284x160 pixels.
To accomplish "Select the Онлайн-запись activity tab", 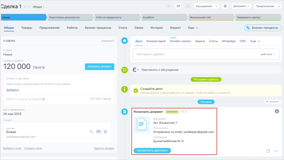I will pyautogui.click(x=181, y=41).
